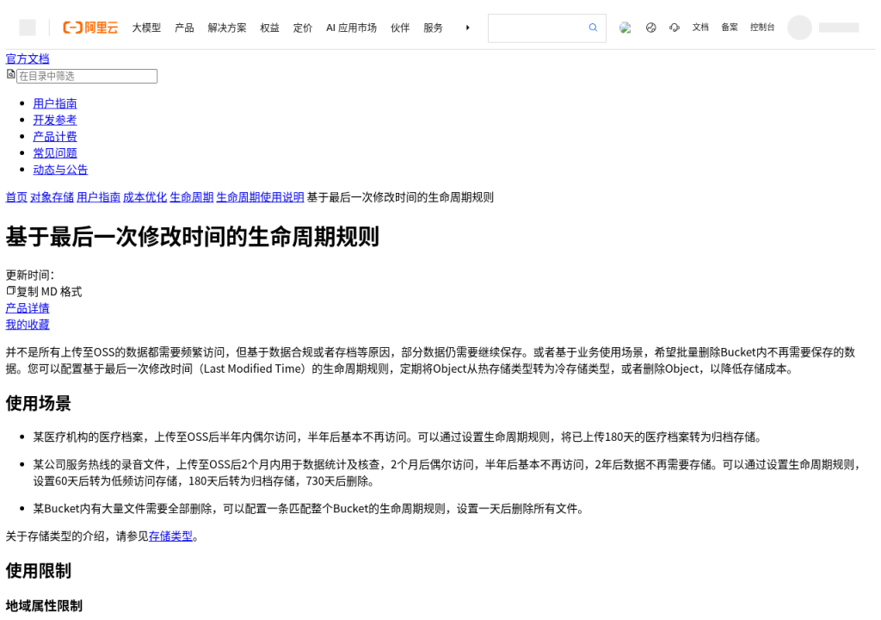
Task: Click the 使用限制 heading
Action: point(38,571)
